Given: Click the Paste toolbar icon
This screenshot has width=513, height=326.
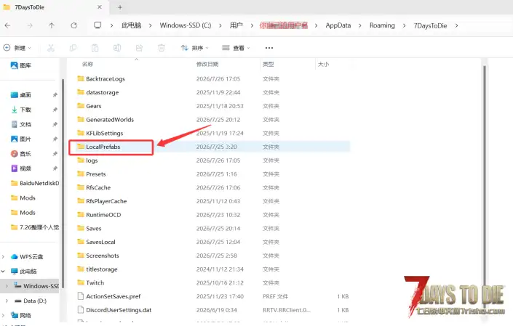Looking at the screenshot, I should (x=95, y=48).
